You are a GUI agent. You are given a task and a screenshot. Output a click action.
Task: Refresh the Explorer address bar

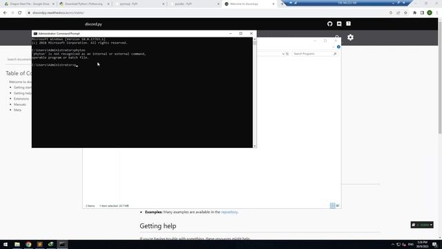(287, 54)
